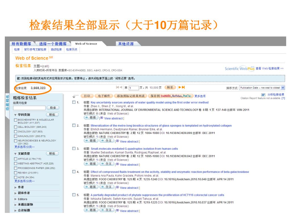Jump to last results page arrow
Viewport: 291px width, 218px height.
(x=183, y=87)
